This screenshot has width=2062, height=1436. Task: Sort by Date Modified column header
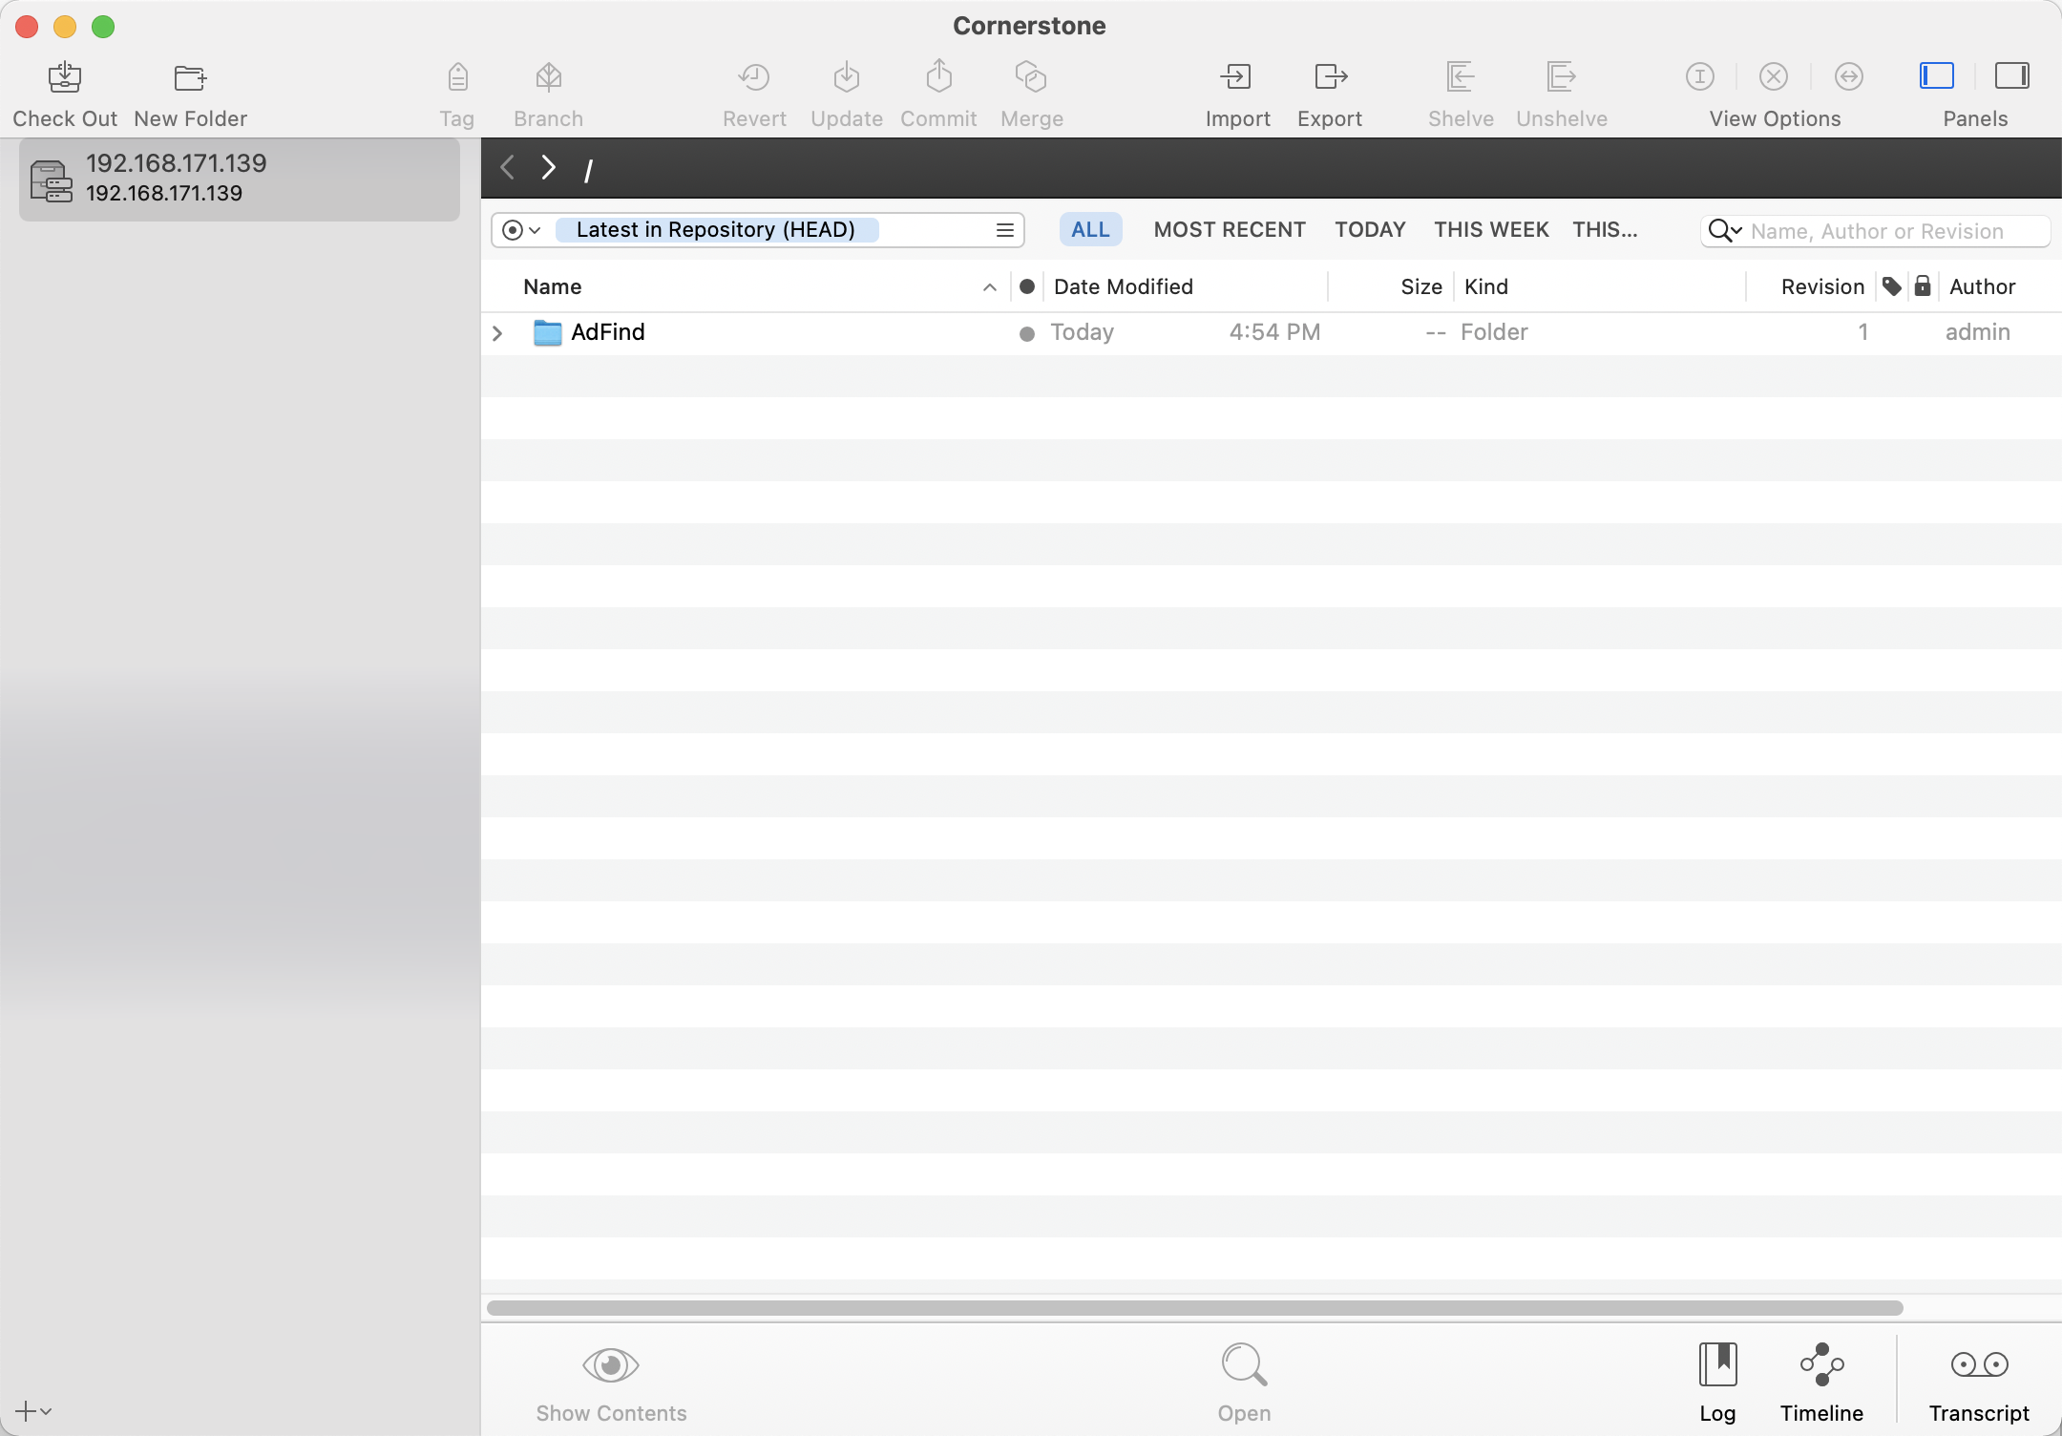(x=1123, y=287)
